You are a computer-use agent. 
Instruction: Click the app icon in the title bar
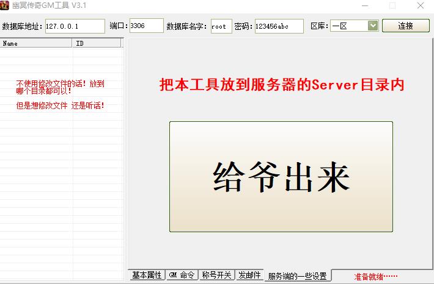(x=6, y=5)
